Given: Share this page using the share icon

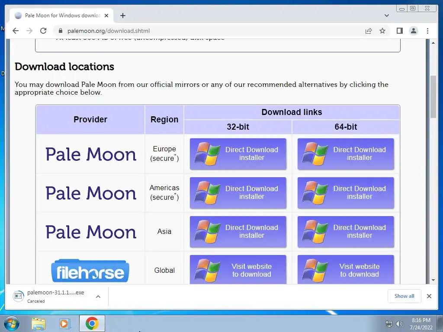Looking at the screenshot, I should (x=369, y=31).
